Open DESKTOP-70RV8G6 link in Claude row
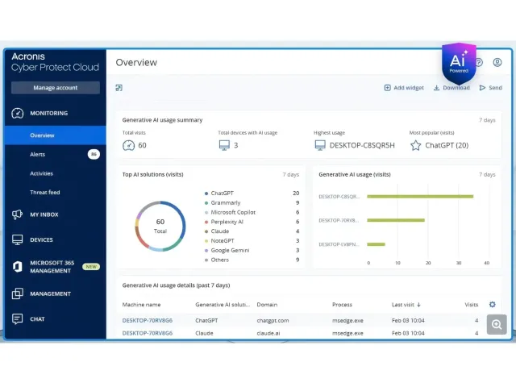This screenshot has height=387, width=516. point(147,333)
